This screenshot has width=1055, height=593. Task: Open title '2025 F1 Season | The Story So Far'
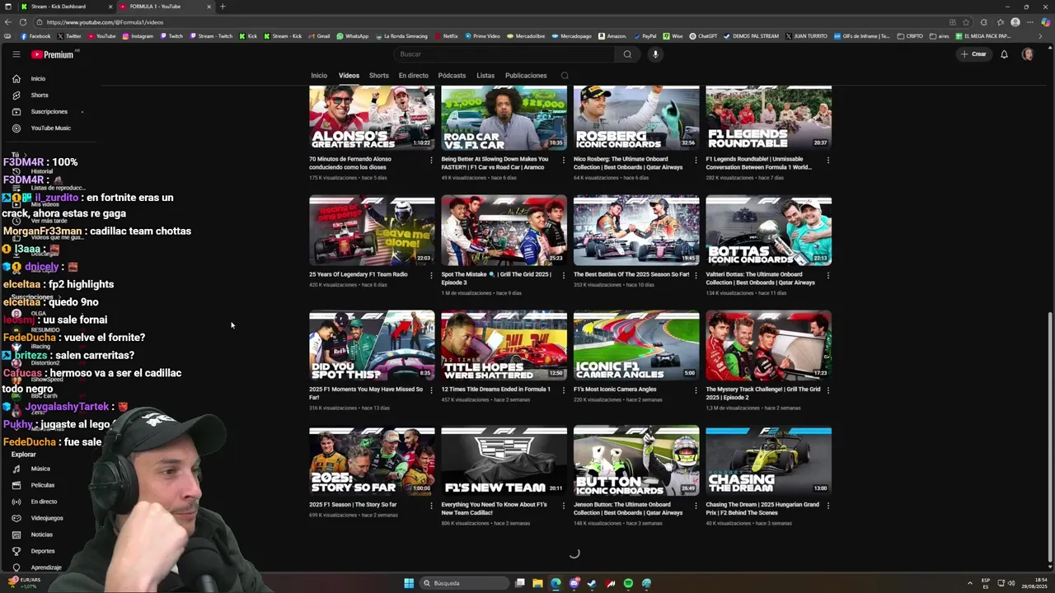(x=353, y=505)
